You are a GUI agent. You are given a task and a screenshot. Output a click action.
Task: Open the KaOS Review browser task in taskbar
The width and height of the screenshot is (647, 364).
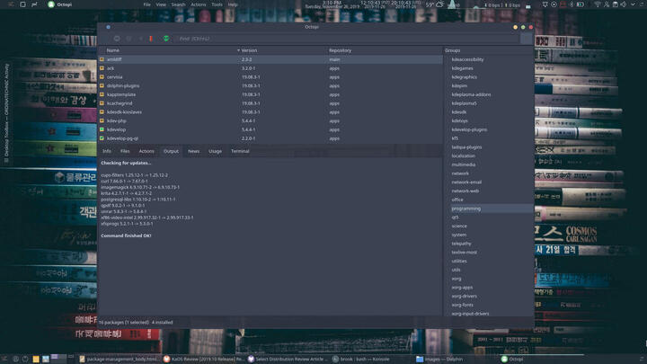click(203, 359)
